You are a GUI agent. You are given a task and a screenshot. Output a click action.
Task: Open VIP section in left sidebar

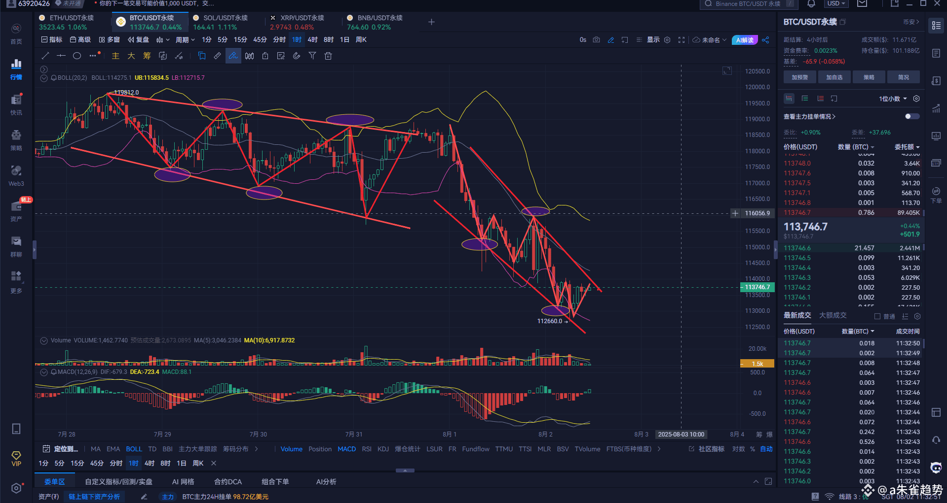click(x=16, y=458)
